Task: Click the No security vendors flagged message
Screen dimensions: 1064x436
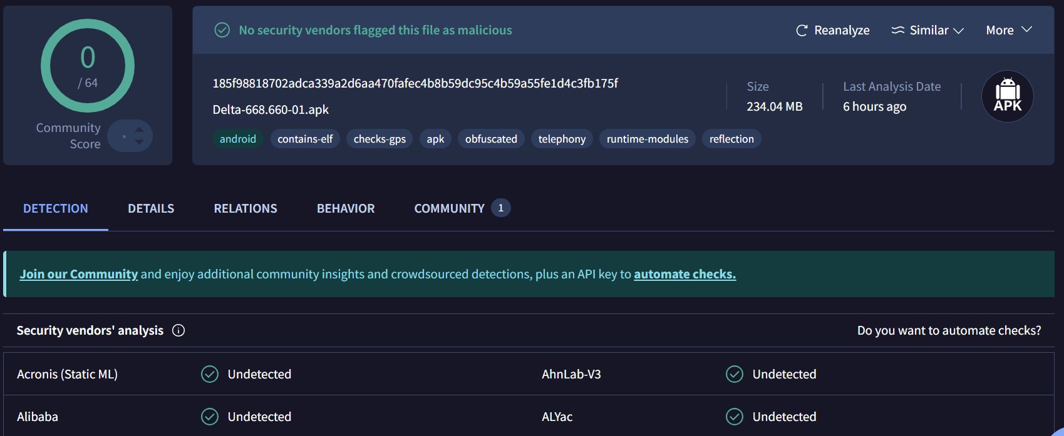Action: pos(375,30)
